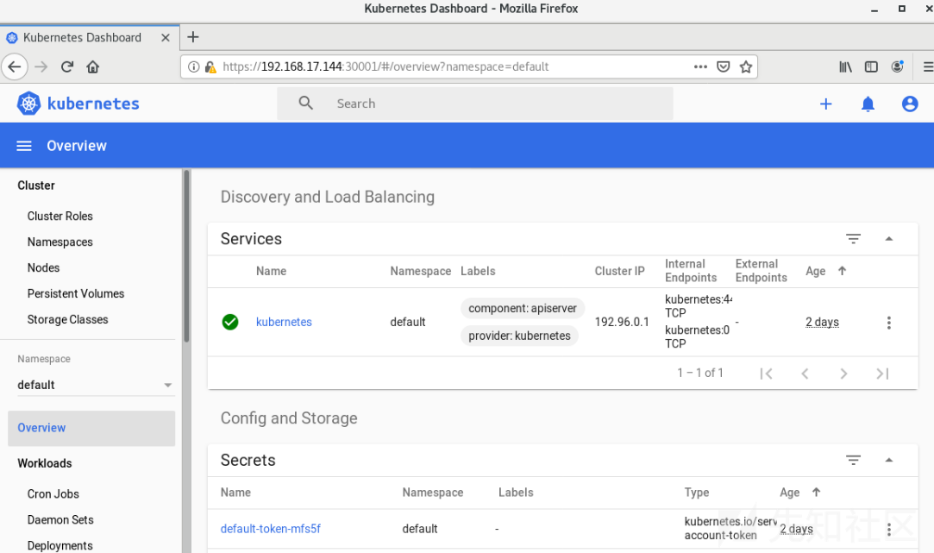Open the Firefox account icon

point(897,66)
